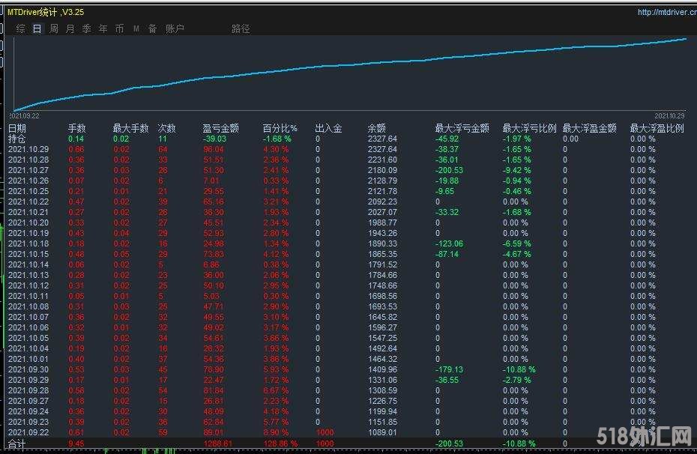Open the http://mtdriver.cn link

(x=667, y=13)
